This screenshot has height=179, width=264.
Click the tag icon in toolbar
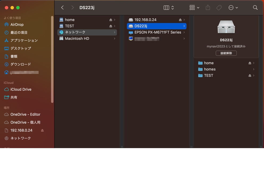click(x=219, y=7)
